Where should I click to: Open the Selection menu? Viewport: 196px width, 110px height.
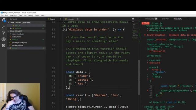pyautogui.click(x=13, y=15)
